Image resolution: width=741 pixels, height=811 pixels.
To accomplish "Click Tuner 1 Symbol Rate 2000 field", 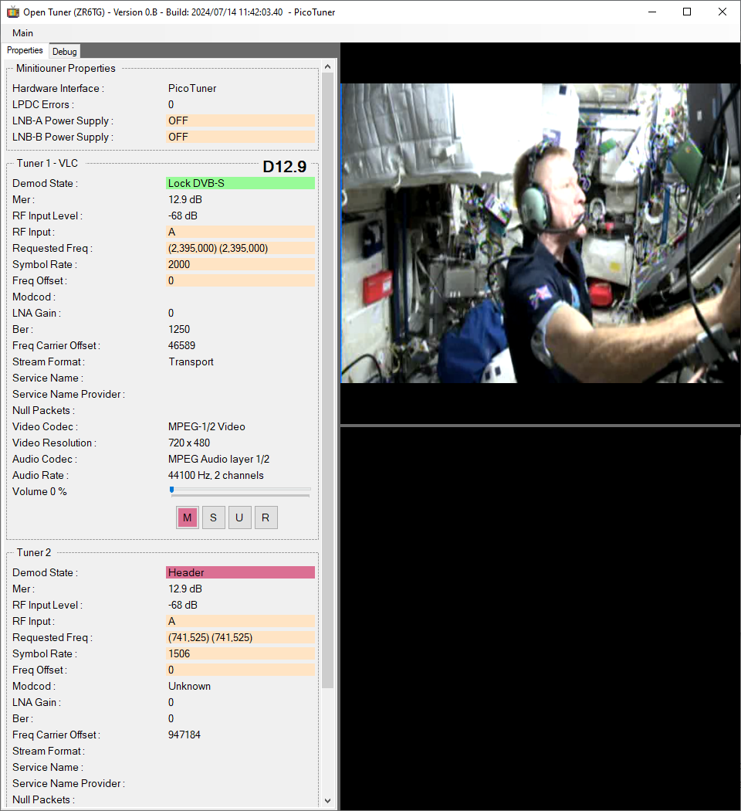I will pos(240,264).
